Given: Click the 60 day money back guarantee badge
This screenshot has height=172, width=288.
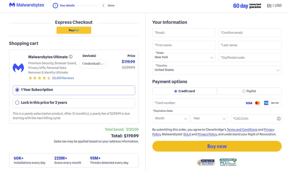Looking at the screenshot, I should [247, 6].
